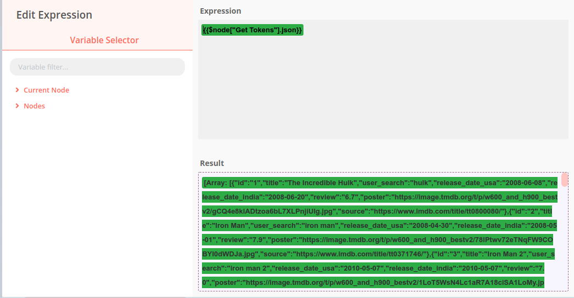Expand the Nodes chevron arrow
The width and height of the screenshot is (574, 298).
(x=18, y=106)
